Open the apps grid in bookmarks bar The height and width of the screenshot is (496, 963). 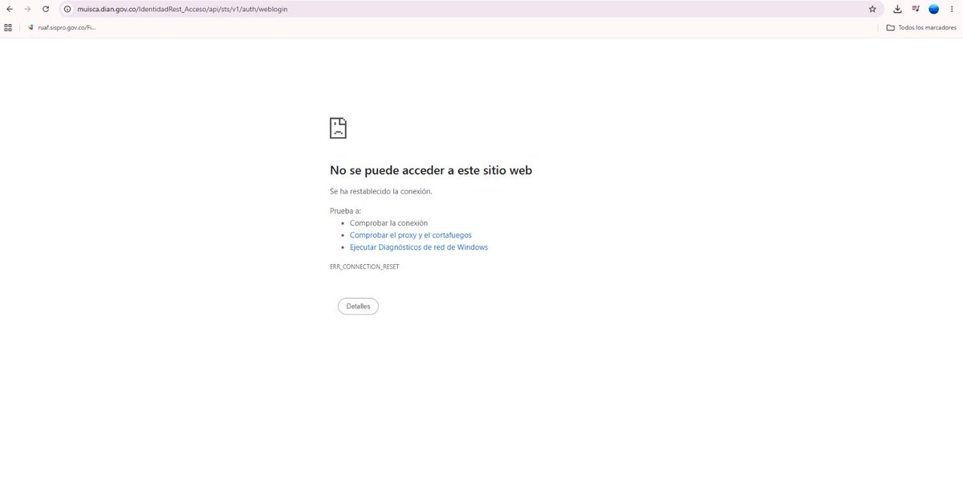(8, 27)
